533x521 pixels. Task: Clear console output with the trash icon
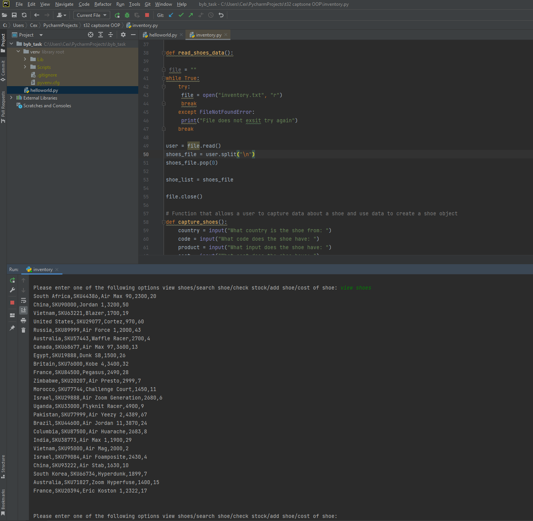[x=23, y=330]
